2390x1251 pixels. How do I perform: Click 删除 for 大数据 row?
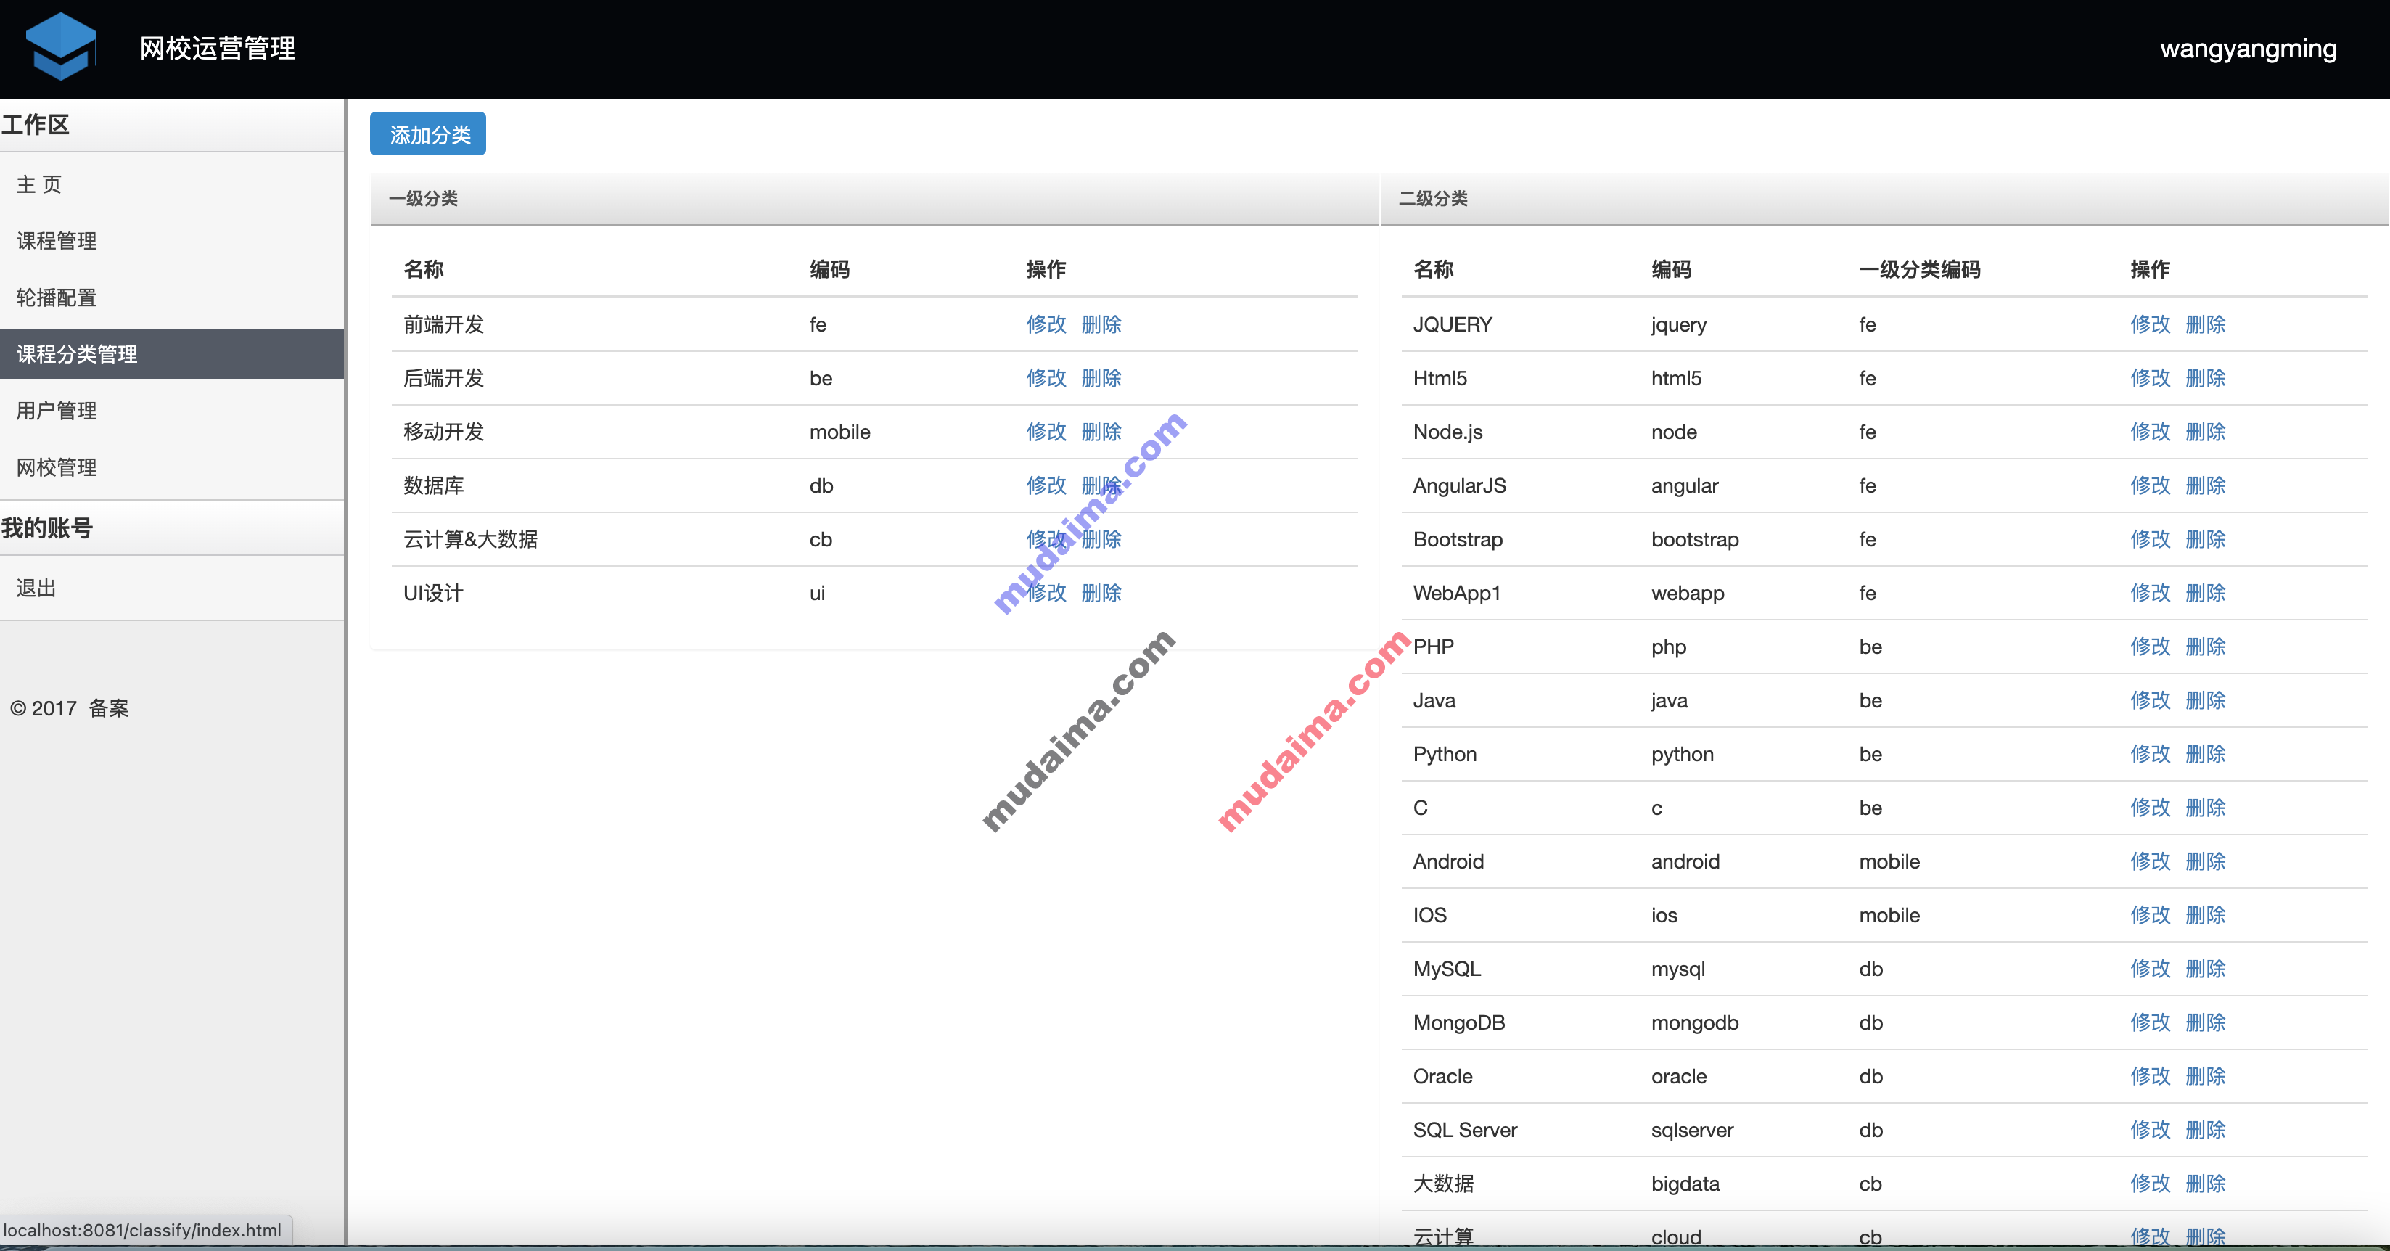pyautogui.click(x=2206, y=1186)
